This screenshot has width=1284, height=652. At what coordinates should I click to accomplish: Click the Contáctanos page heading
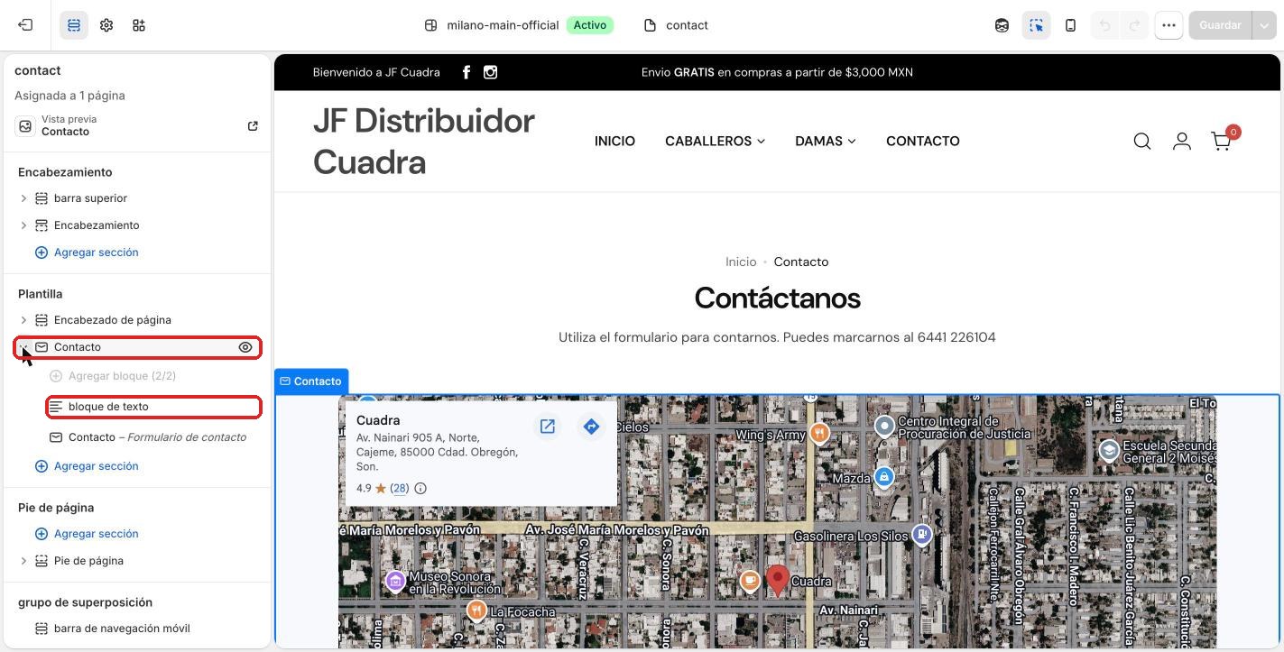coord(777,298)
